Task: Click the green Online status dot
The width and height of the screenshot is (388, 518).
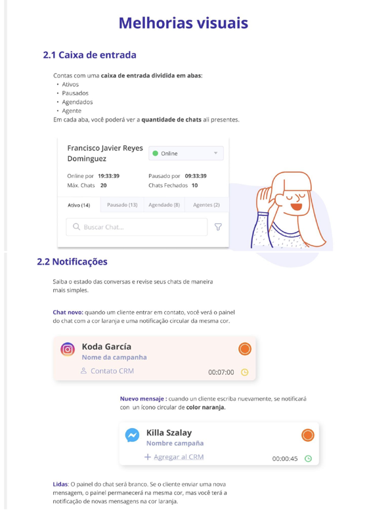Action: click(x=155, y=153)
